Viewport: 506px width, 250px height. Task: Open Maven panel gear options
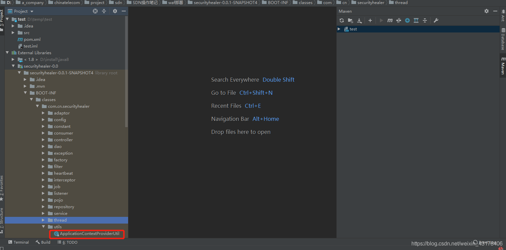coord(487,11)
